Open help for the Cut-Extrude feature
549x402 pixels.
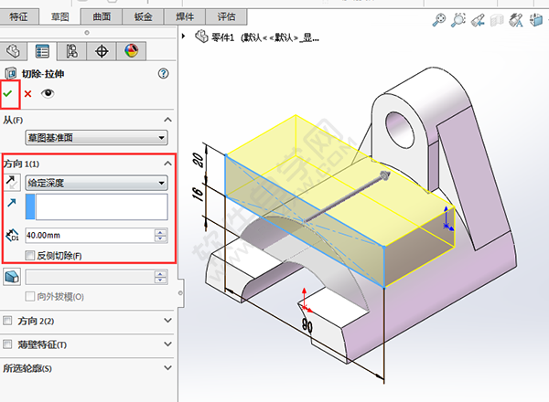163,73
